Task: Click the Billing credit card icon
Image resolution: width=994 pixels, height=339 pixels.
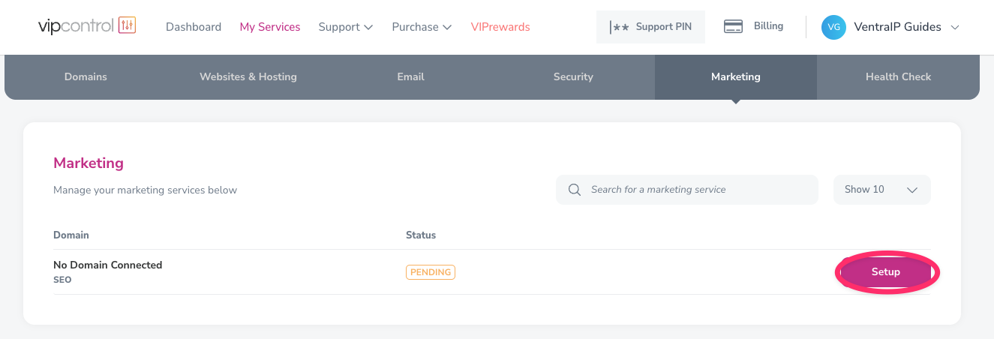Action: pos(733,27)
